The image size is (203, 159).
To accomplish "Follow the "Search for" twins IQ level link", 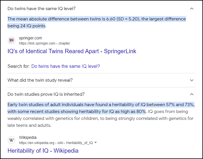I will 65,66.
